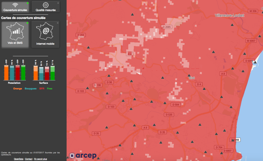Choose the Voix et SMS coverage map
The height and width of the screenshot is (161, 263).
(x=15, y=35)
